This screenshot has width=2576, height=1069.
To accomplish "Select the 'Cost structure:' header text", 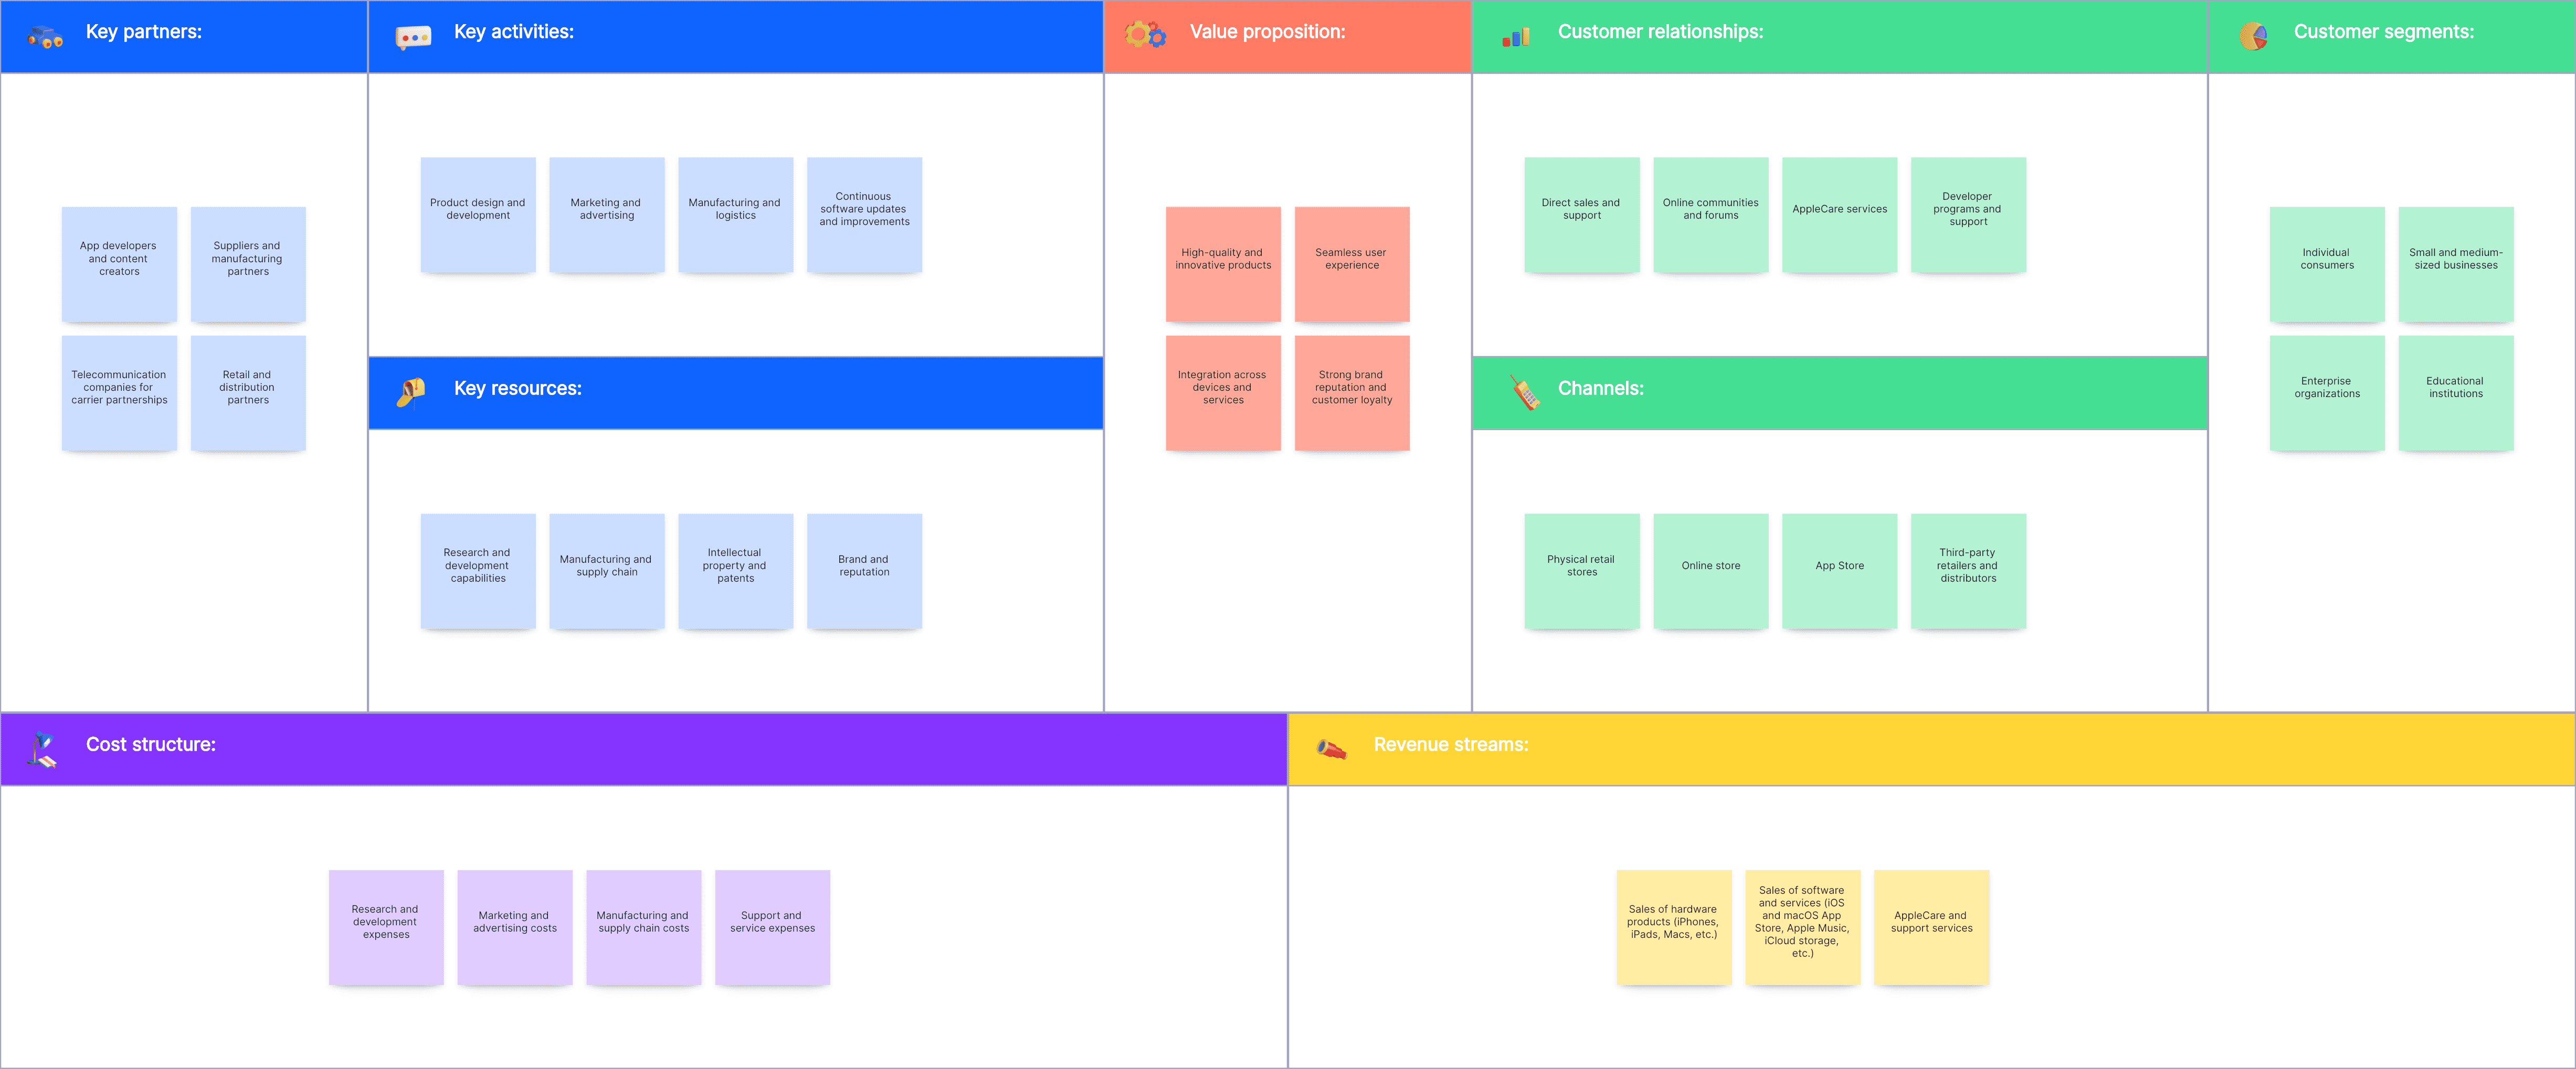I will 151,744.
